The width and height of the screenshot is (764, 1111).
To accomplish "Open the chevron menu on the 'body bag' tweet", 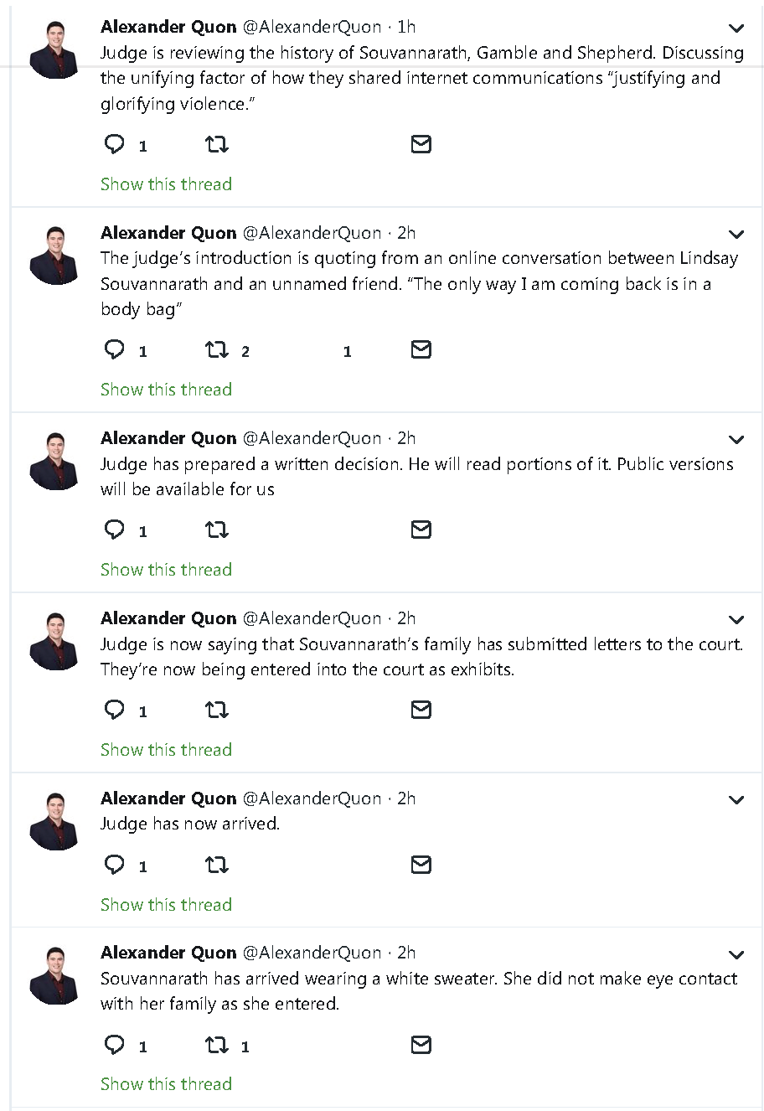I will [x=736, y=235].
